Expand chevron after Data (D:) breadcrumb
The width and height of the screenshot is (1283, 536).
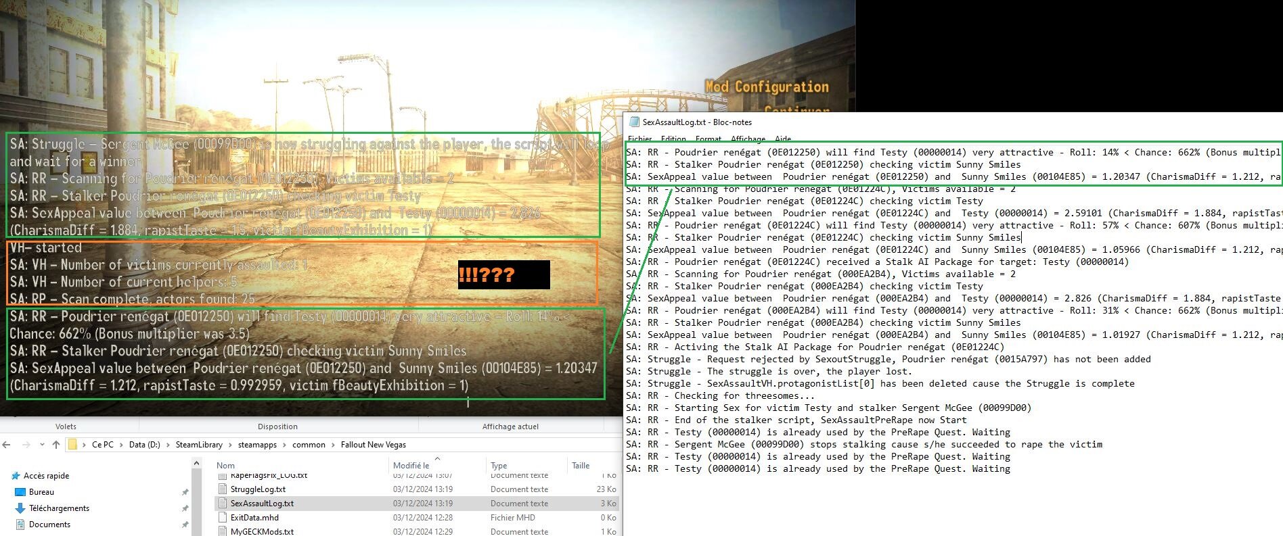click(168, 445)
